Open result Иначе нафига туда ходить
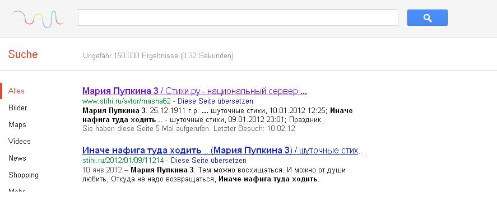Image resolution: width=497 pixels, height=215 pixels. 224,150
